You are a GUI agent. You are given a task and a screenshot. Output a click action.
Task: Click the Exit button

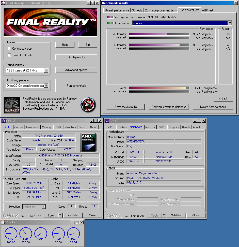(x=88, y=45)
